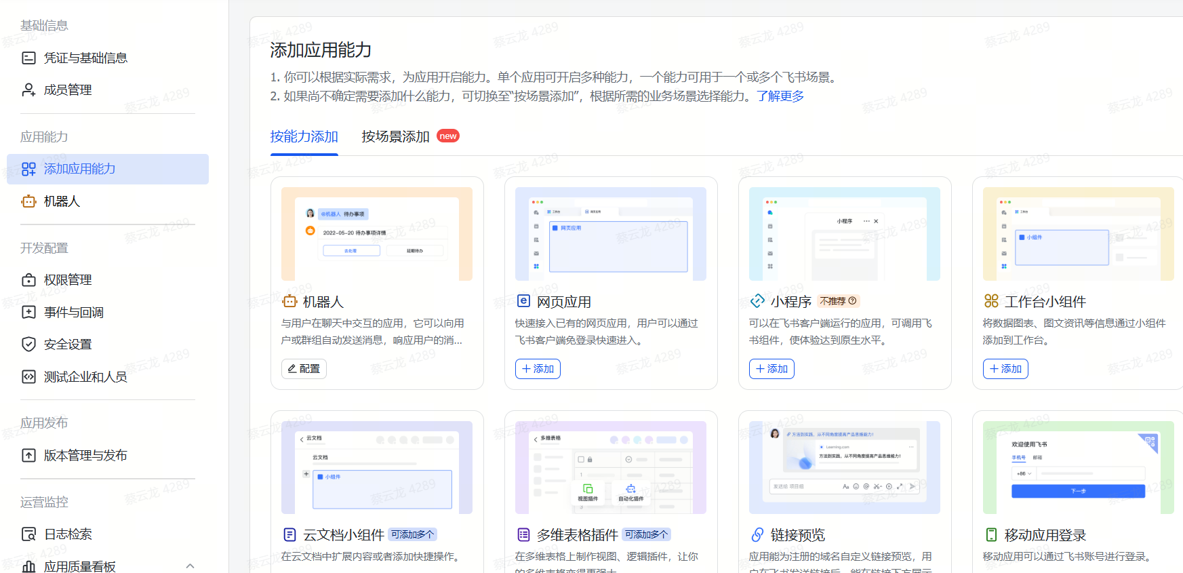Image resolution: width=1183 pixels, height=573 pixels.
Task: Click the 链接预览 card preview thumbnail
Action: (844, 467)
